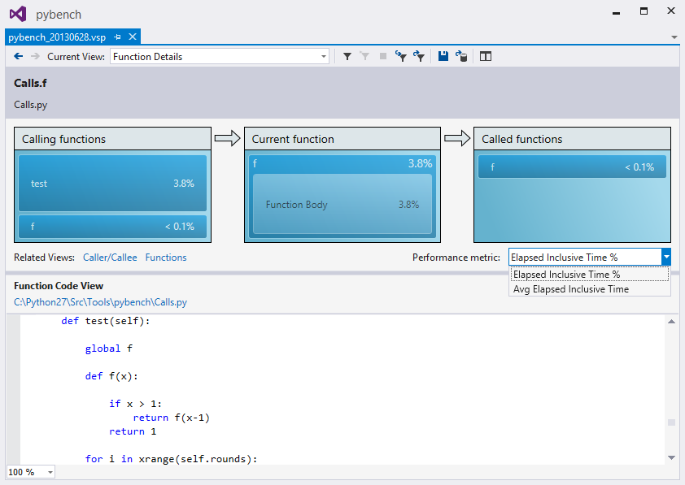The width and height of the screenshot is (685, 485).
Task: Click the grey stop square icon
Action: click(382, 56)
